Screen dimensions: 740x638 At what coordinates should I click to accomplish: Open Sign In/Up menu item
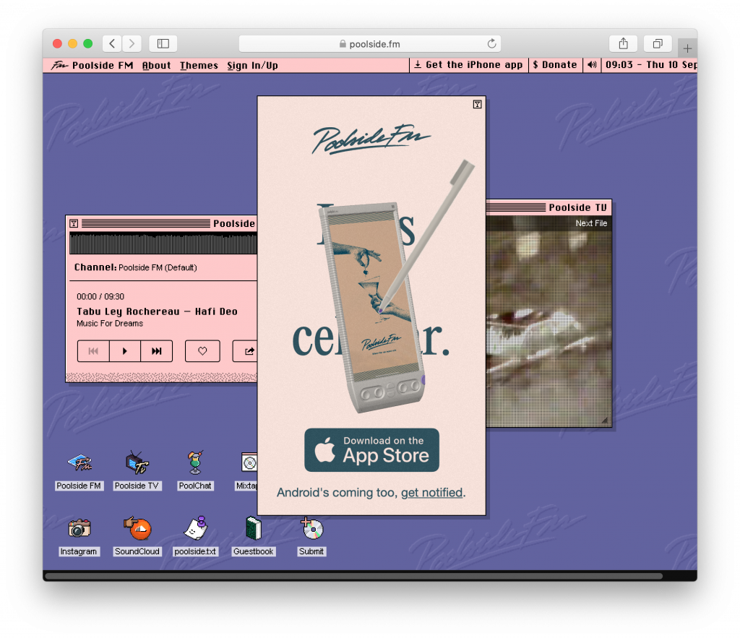(x=252, y=66)
